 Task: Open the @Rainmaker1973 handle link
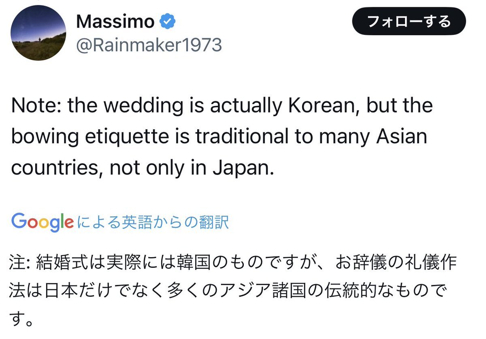click(x=149, y=45)
